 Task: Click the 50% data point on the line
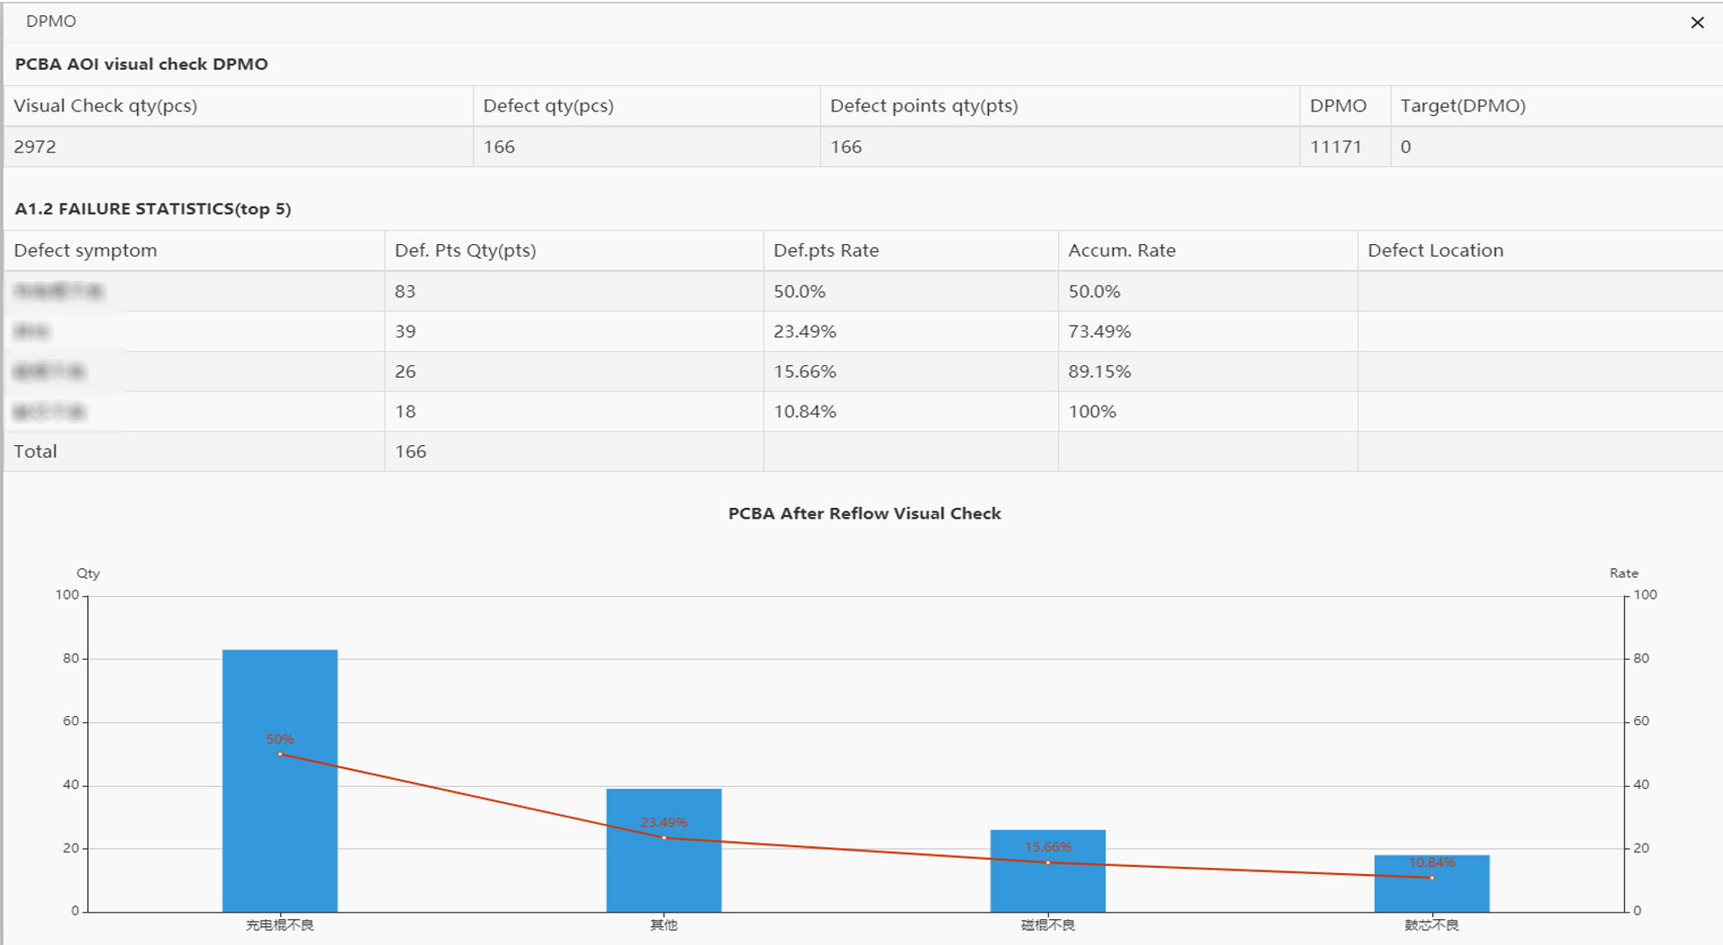tap(280, 754)
